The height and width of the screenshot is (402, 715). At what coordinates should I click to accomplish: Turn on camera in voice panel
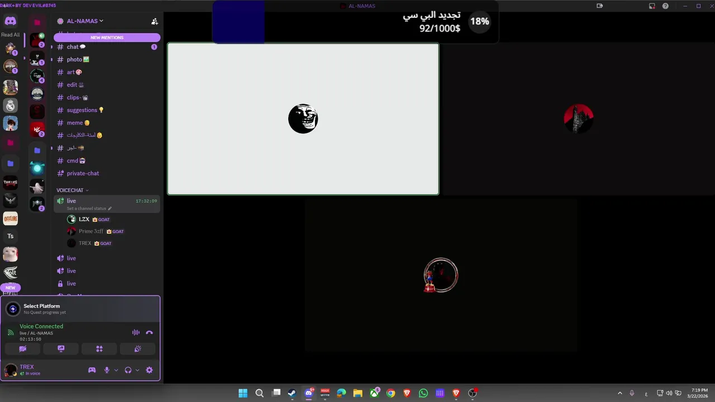point(23,349)
